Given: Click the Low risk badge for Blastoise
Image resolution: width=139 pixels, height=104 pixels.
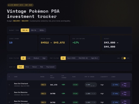Looking at the screenshot, I should point(75,93).
